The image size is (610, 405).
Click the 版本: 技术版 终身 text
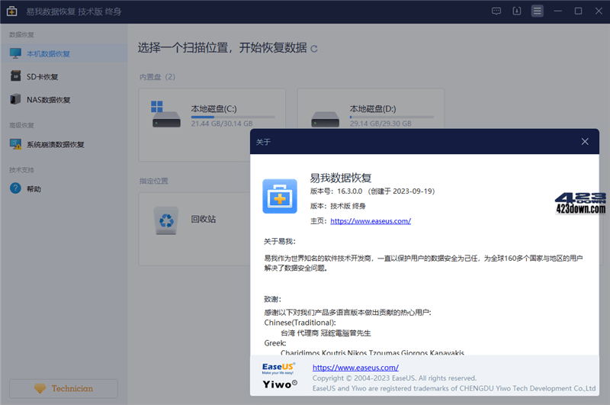(x=338, y=206)
